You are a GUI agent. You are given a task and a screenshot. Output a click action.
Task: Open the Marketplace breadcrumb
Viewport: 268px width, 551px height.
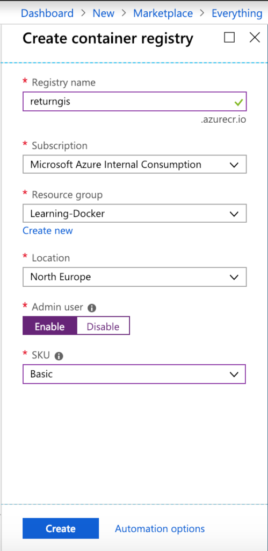point(163,13)
